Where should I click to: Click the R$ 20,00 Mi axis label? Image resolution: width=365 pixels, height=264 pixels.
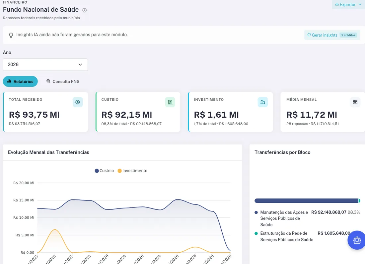(24, 183)
